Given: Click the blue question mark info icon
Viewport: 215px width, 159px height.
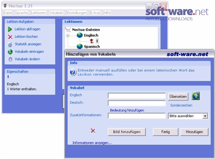Looking at the screenshot, I should 73,72.
